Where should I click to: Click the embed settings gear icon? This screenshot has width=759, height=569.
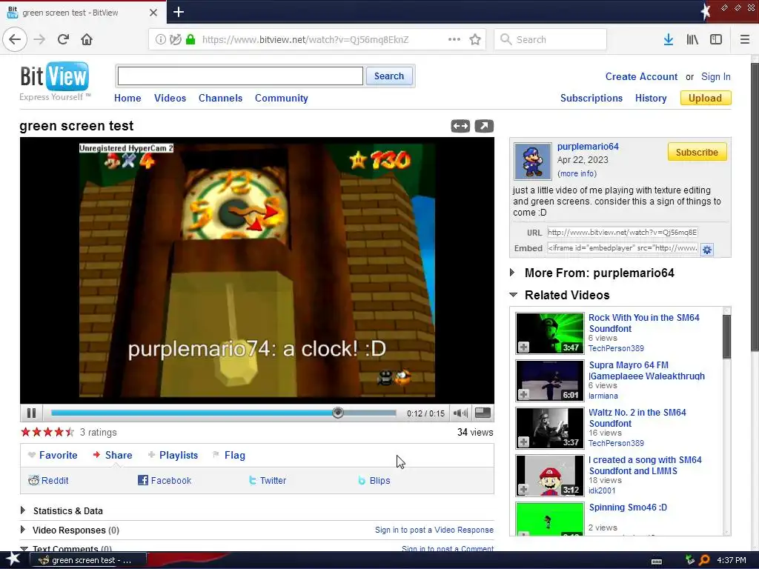pyautogui.click(x=706, y=249)
